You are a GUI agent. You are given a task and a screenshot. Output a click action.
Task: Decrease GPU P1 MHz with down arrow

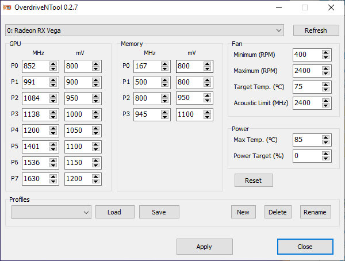(53, 85)
